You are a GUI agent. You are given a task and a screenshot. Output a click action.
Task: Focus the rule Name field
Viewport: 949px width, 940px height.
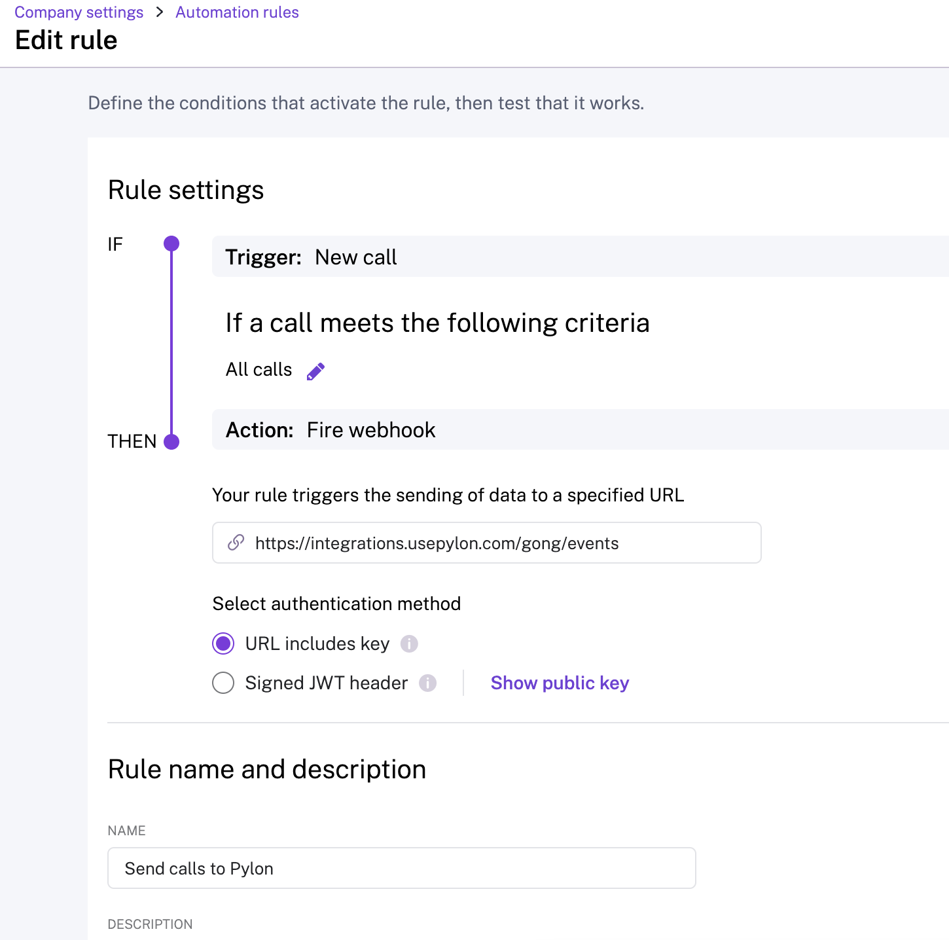pos(401,868)
